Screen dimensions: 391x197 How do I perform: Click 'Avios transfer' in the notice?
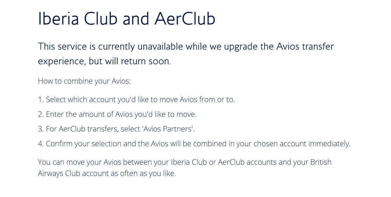(305, 46)
